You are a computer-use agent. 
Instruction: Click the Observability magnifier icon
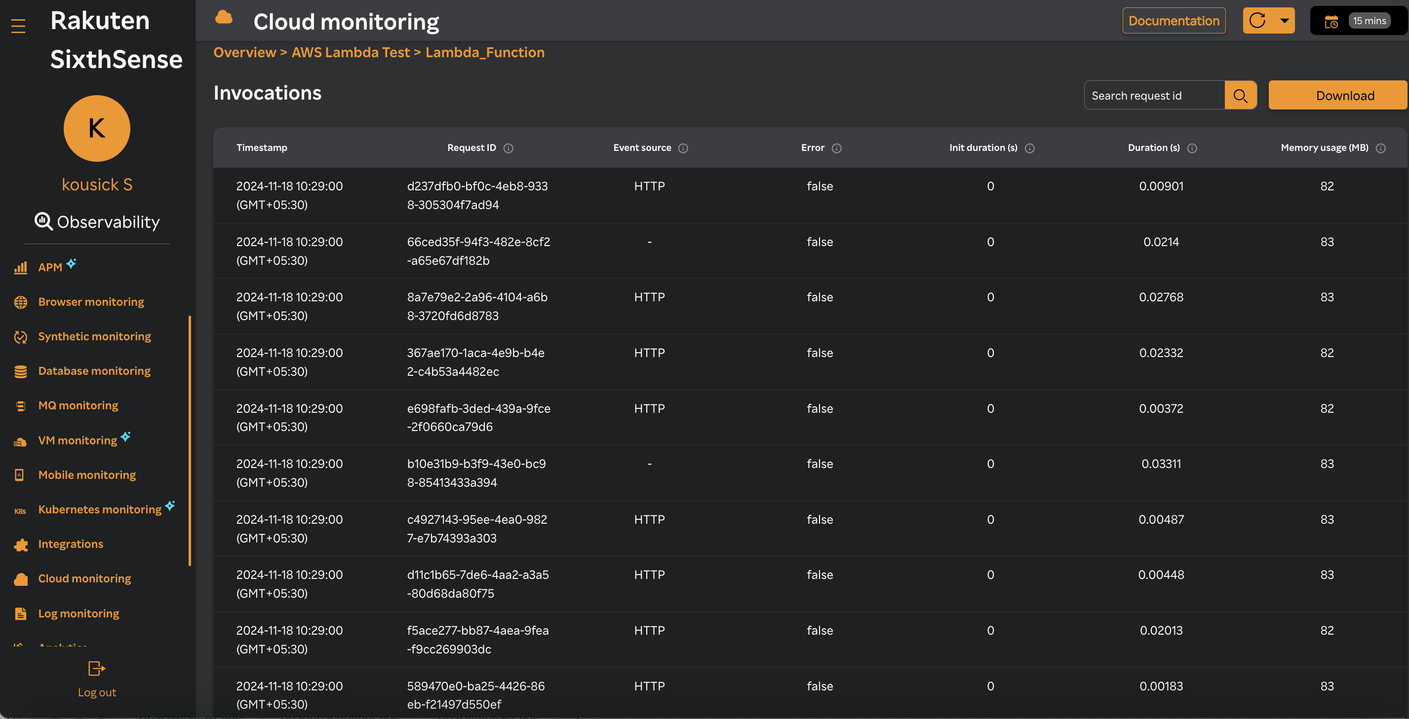(43, 221)
